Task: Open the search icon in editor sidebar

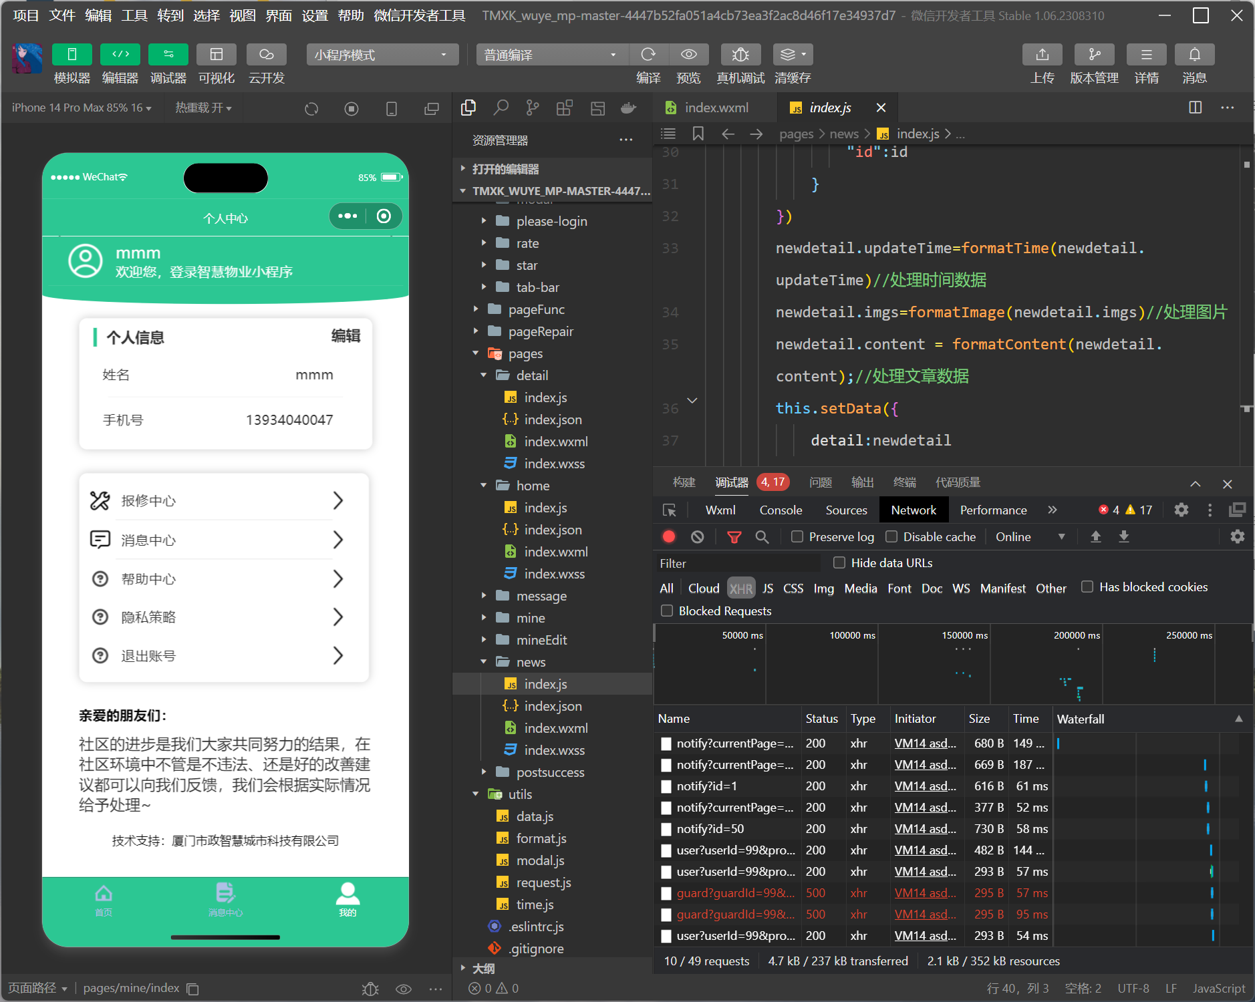Action: click(501, 108)
